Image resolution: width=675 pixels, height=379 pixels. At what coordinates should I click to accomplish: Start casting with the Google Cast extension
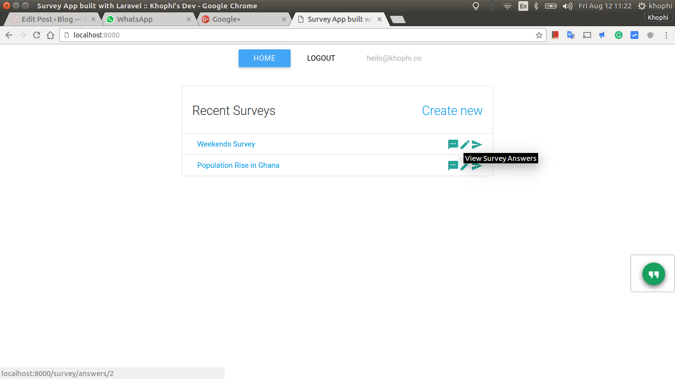[587, 35]
